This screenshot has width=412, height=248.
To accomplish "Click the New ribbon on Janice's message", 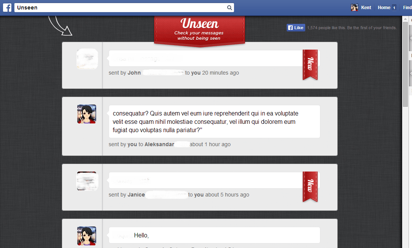I will tap(310, 187).
